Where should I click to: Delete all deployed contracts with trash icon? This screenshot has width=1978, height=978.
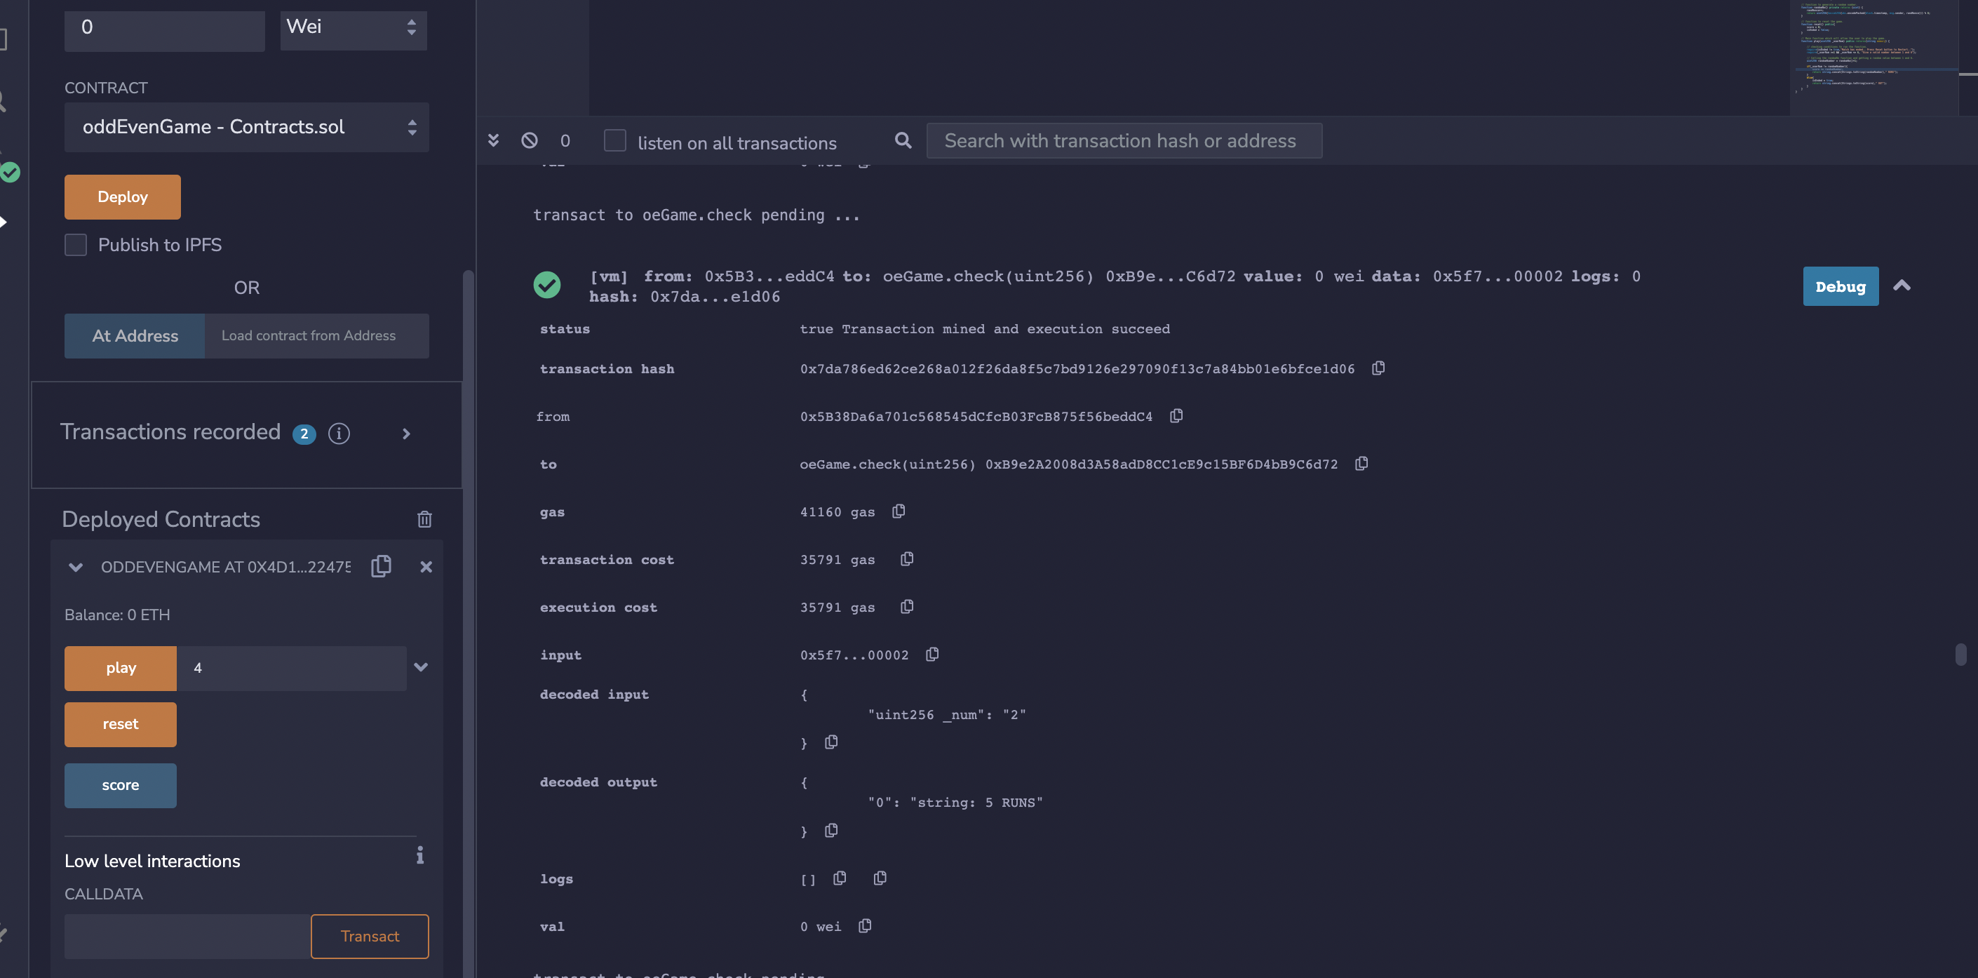424,519
